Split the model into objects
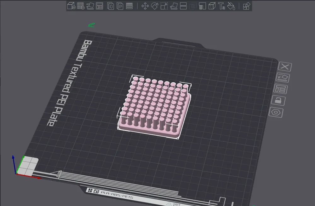 coord(110,6)
